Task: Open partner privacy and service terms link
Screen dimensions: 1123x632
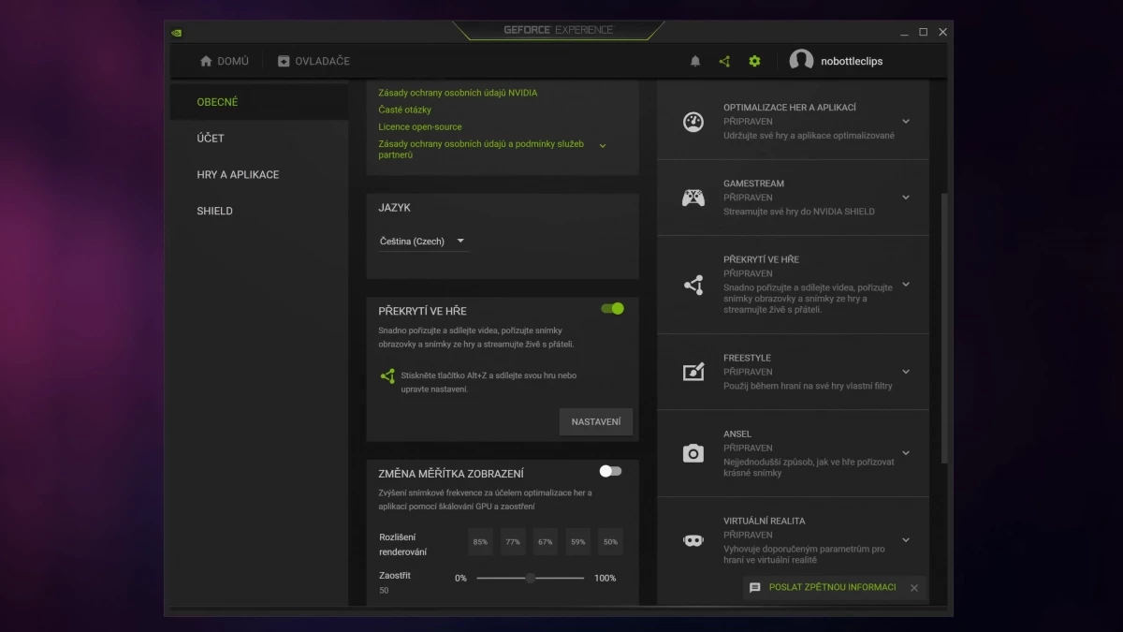Action: click(481, 149)
